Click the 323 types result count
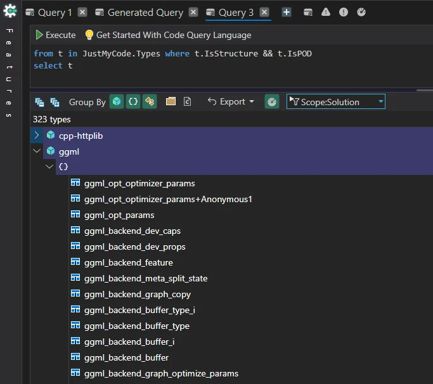Screen dimensions: 433x384 coord(51,119)
